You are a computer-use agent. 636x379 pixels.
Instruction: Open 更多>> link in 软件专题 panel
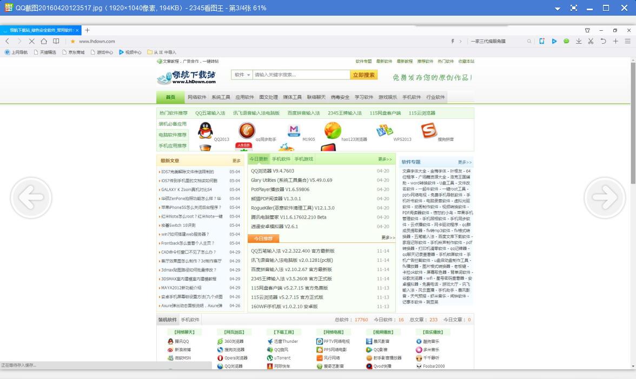465,162
